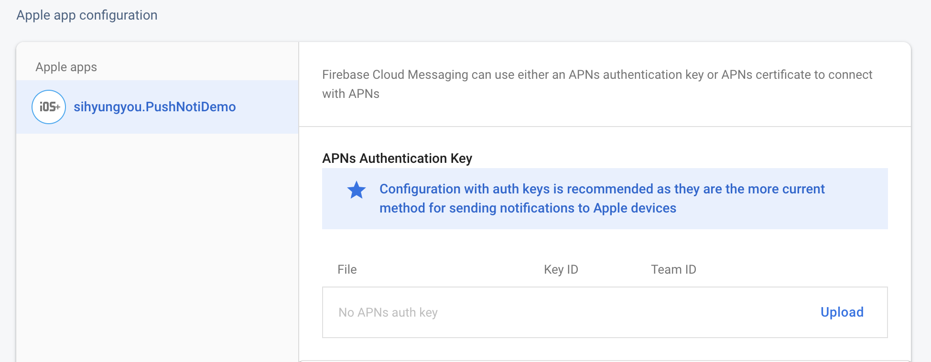Click the 'Apple apps' sidebar label

click(66, 67)
